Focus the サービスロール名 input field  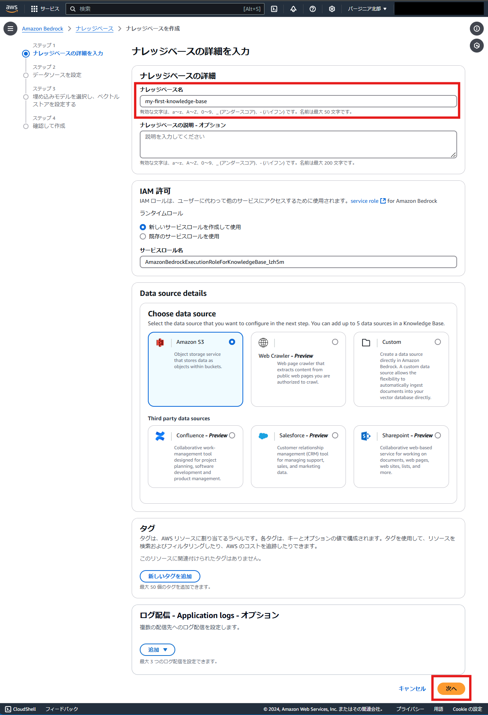pos(298,262)
